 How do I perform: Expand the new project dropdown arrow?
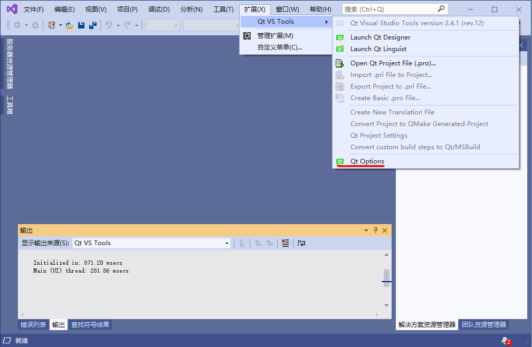pos(60,25)
